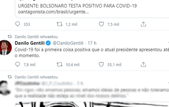Click first 'Danilo Gentili retweetou' label

[36, 37]
